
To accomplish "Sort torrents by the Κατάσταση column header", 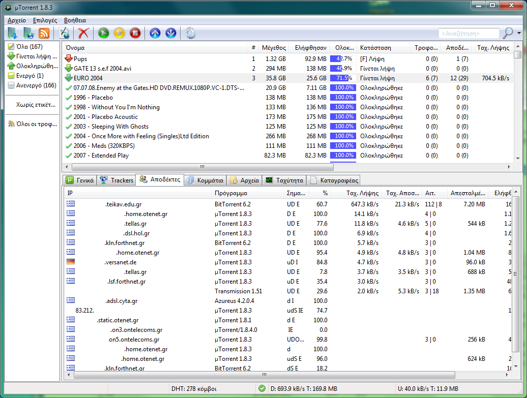I will (383, 48).
